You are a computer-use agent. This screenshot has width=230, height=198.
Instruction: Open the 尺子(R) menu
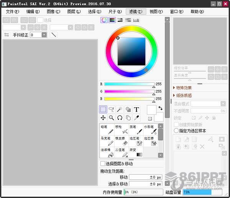pyautogui.click(x=115, y=11)
